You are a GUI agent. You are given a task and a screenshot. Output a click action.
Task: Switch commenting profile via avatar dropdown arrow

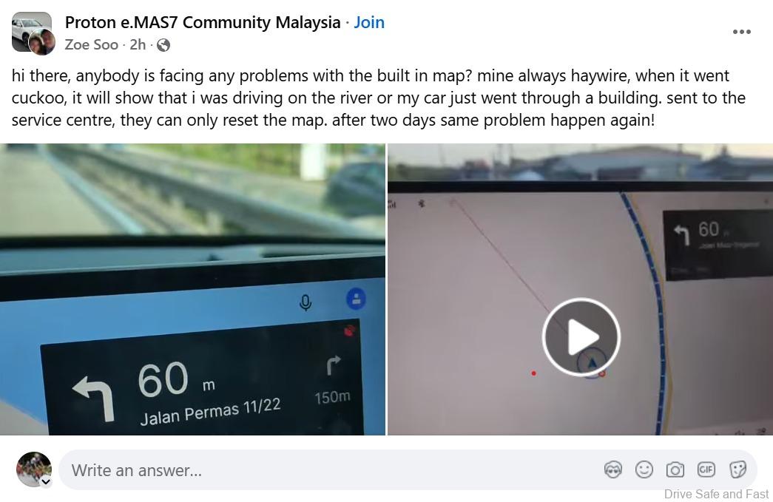pyautogui.click(x=46, y=482)
